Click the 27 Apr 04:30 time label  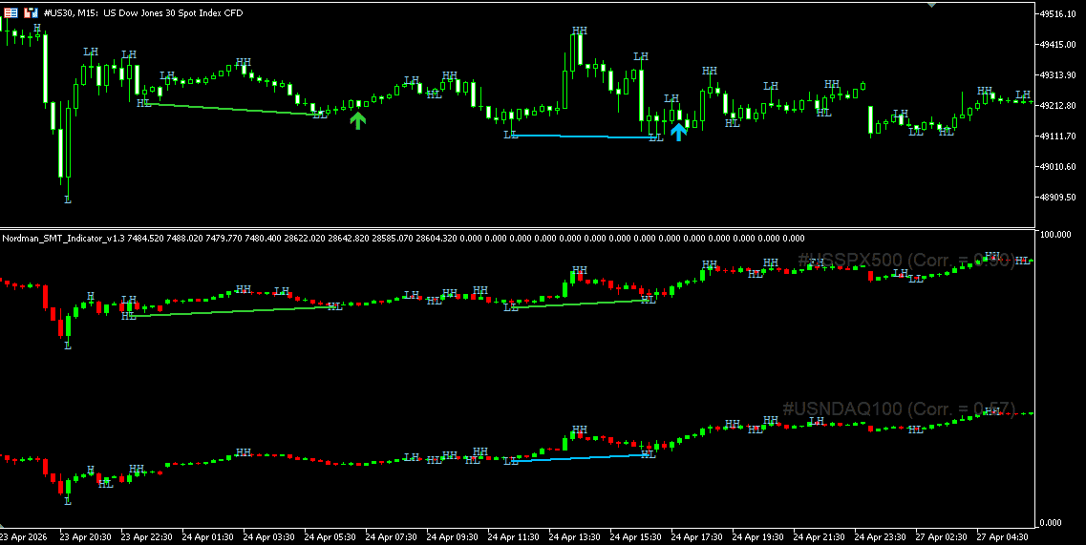pyautogui.click(x=1002, y=536)
